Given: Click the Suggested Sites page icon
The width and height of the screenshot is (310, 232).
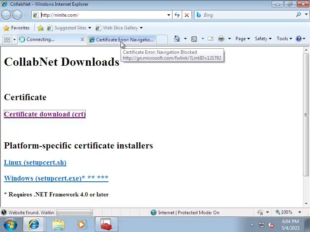Looking at the screenshot, I should tap(50, 28).
